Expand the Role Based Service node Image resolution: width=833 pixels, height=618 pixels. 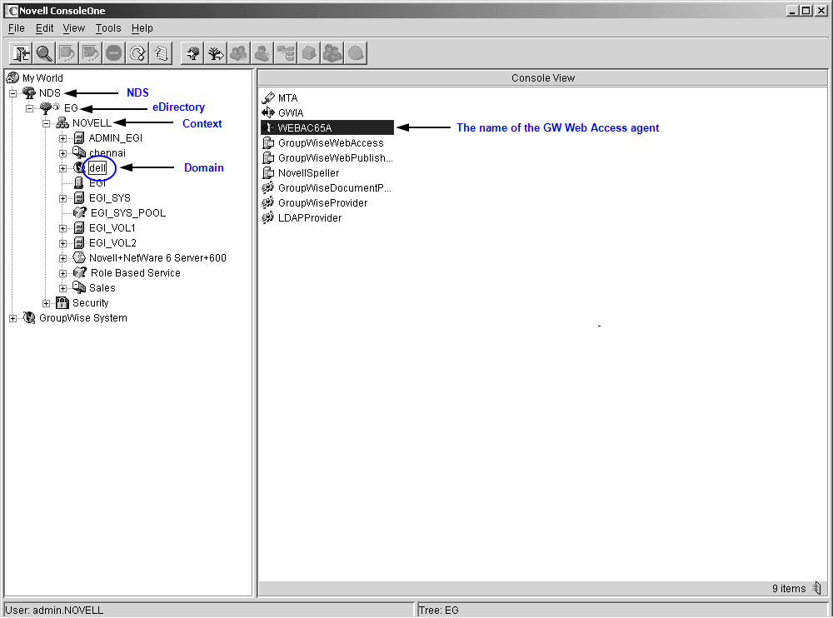[x=62, y=273]
